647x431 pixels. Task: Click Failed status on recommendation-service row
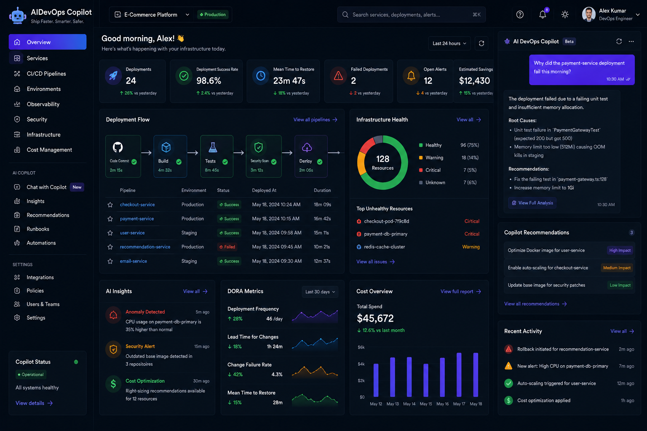pos(227,247)
